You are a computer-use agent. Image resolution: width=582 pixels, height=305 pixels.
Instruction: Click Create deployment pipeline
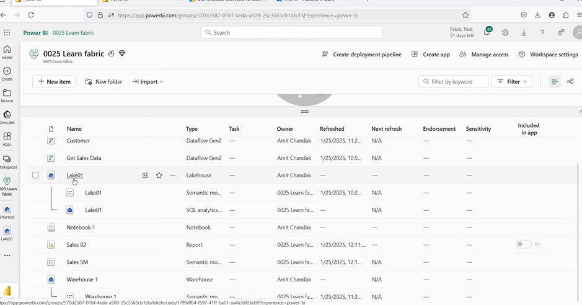coord(361,54)
